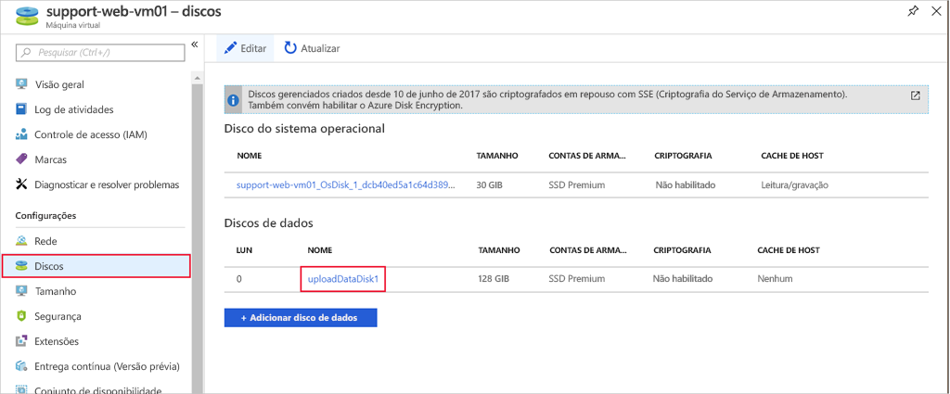
Task: Click Disco do sistema operacional heading
Action: (304, 128)
